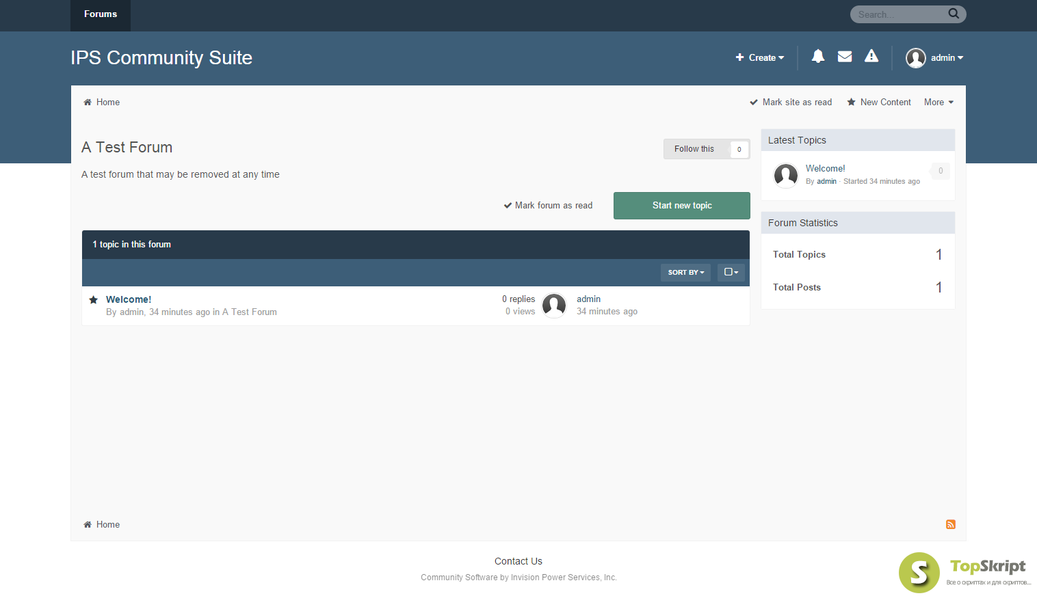This screenshot has height=598, width=1037.
Task: Open New Content link
Action: click(879, 103)
